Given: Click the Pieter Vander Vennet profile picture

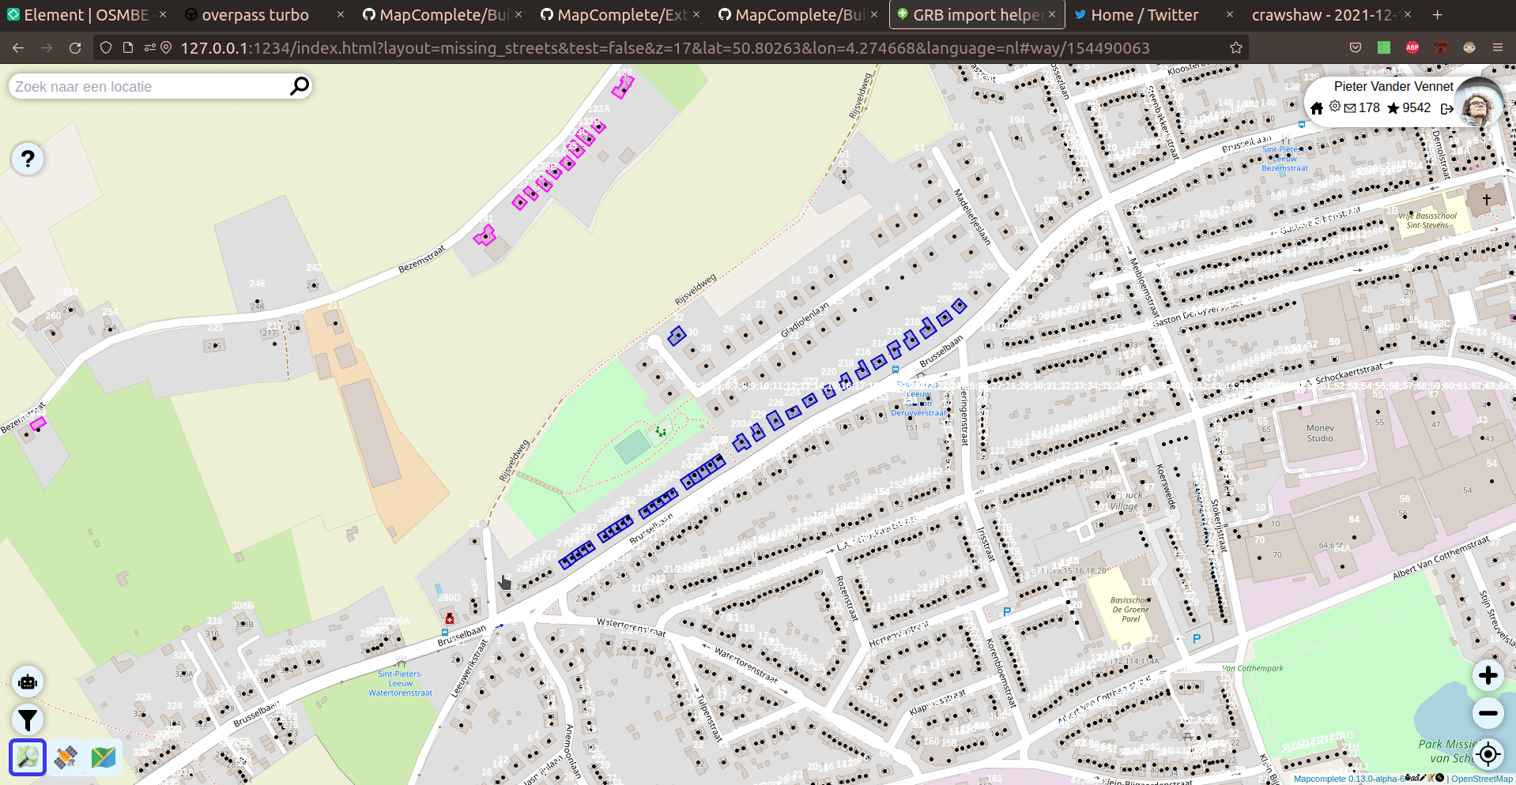Looking at the screenshot, I should (1479, 103).
